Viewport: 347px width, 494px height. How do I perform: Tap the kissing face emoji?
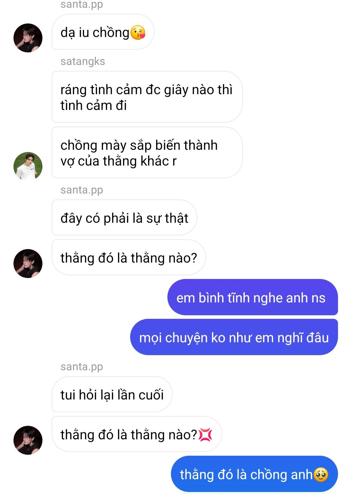[x=138, y=32]
